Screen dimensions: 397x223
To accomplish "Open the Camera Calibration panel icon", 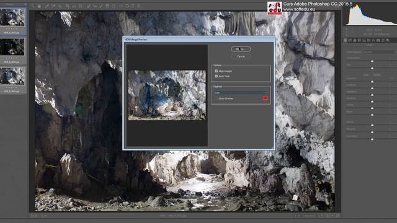I will point(378,40).
